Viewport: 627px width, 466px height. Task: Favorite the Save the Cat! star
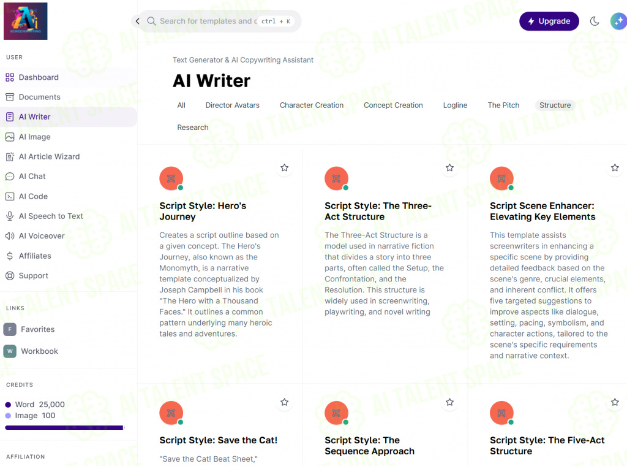coord(284,402)
